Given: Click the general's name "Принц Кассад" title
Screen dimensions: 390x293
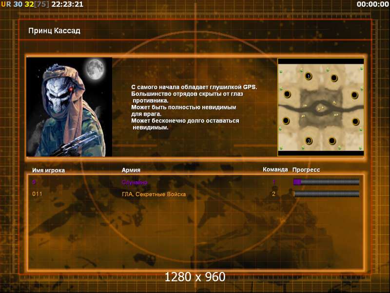Looking at the screenshot, I should [54, 31].
